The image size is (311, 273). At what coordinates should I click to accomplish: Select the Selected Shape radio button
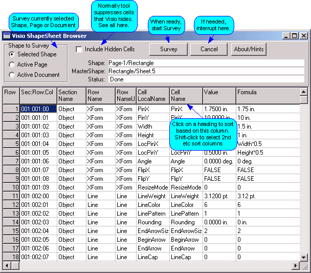click(x=12, y=54)
